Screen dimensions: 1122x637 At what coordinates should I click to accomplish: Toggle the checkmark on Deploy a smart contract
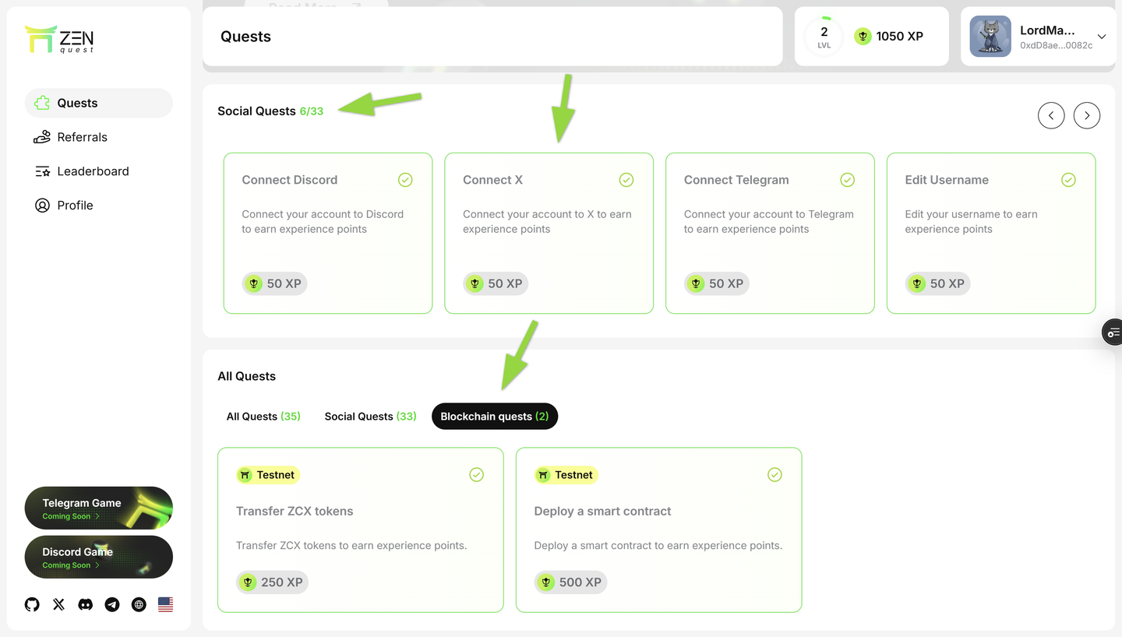[x=774, y=474]
